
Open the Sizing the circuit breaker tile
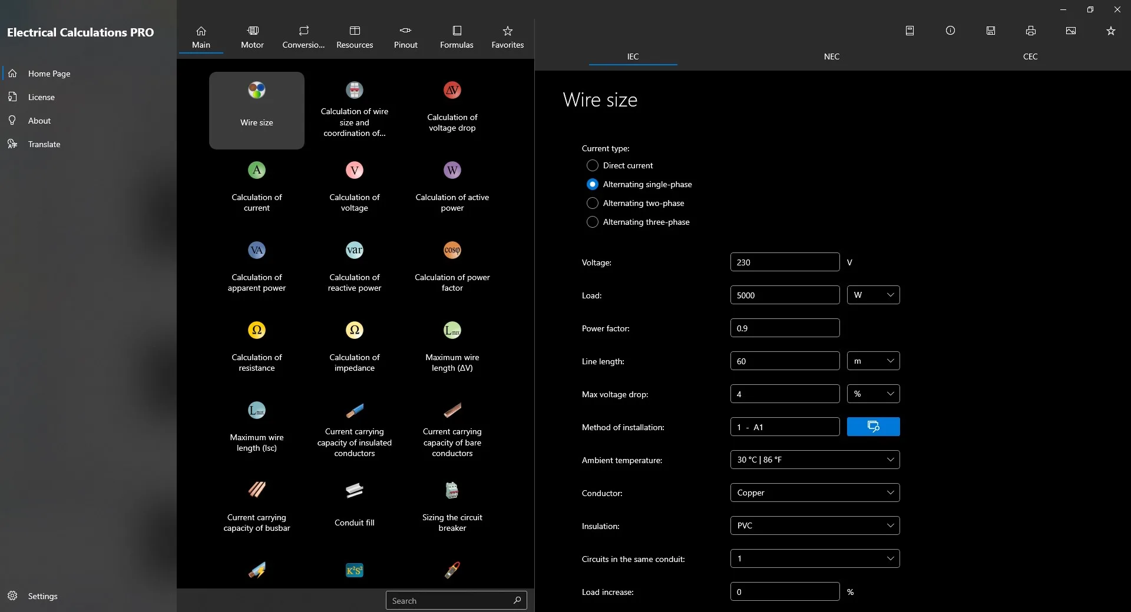click(452, 511)
